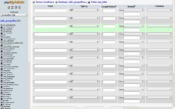The height and width of the screenshot is (109, 175).
Task: Click the Field column header
Action: pos(50,6)
